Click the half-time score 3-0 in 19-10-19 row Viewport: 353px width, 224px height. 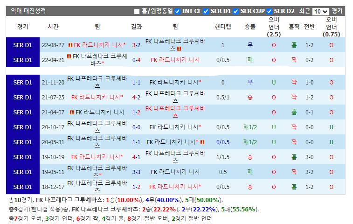tap(309, 157)
